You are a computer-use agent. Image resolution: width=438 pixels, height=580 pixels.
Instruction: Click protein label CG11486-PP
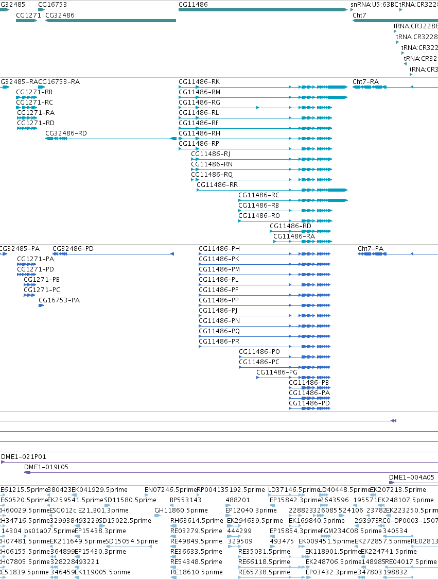pyautogui.click(x=219, y=301)
